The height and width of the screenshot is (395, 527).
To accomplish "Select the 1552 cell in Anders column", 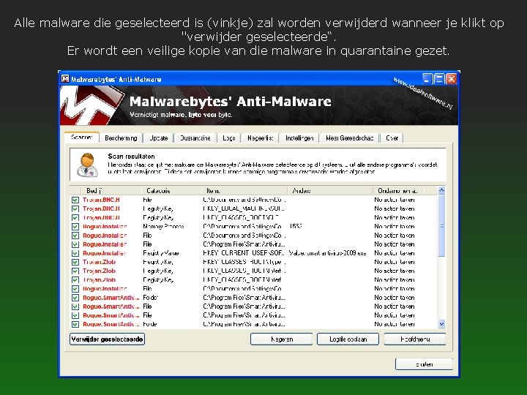I will (295, 227).
